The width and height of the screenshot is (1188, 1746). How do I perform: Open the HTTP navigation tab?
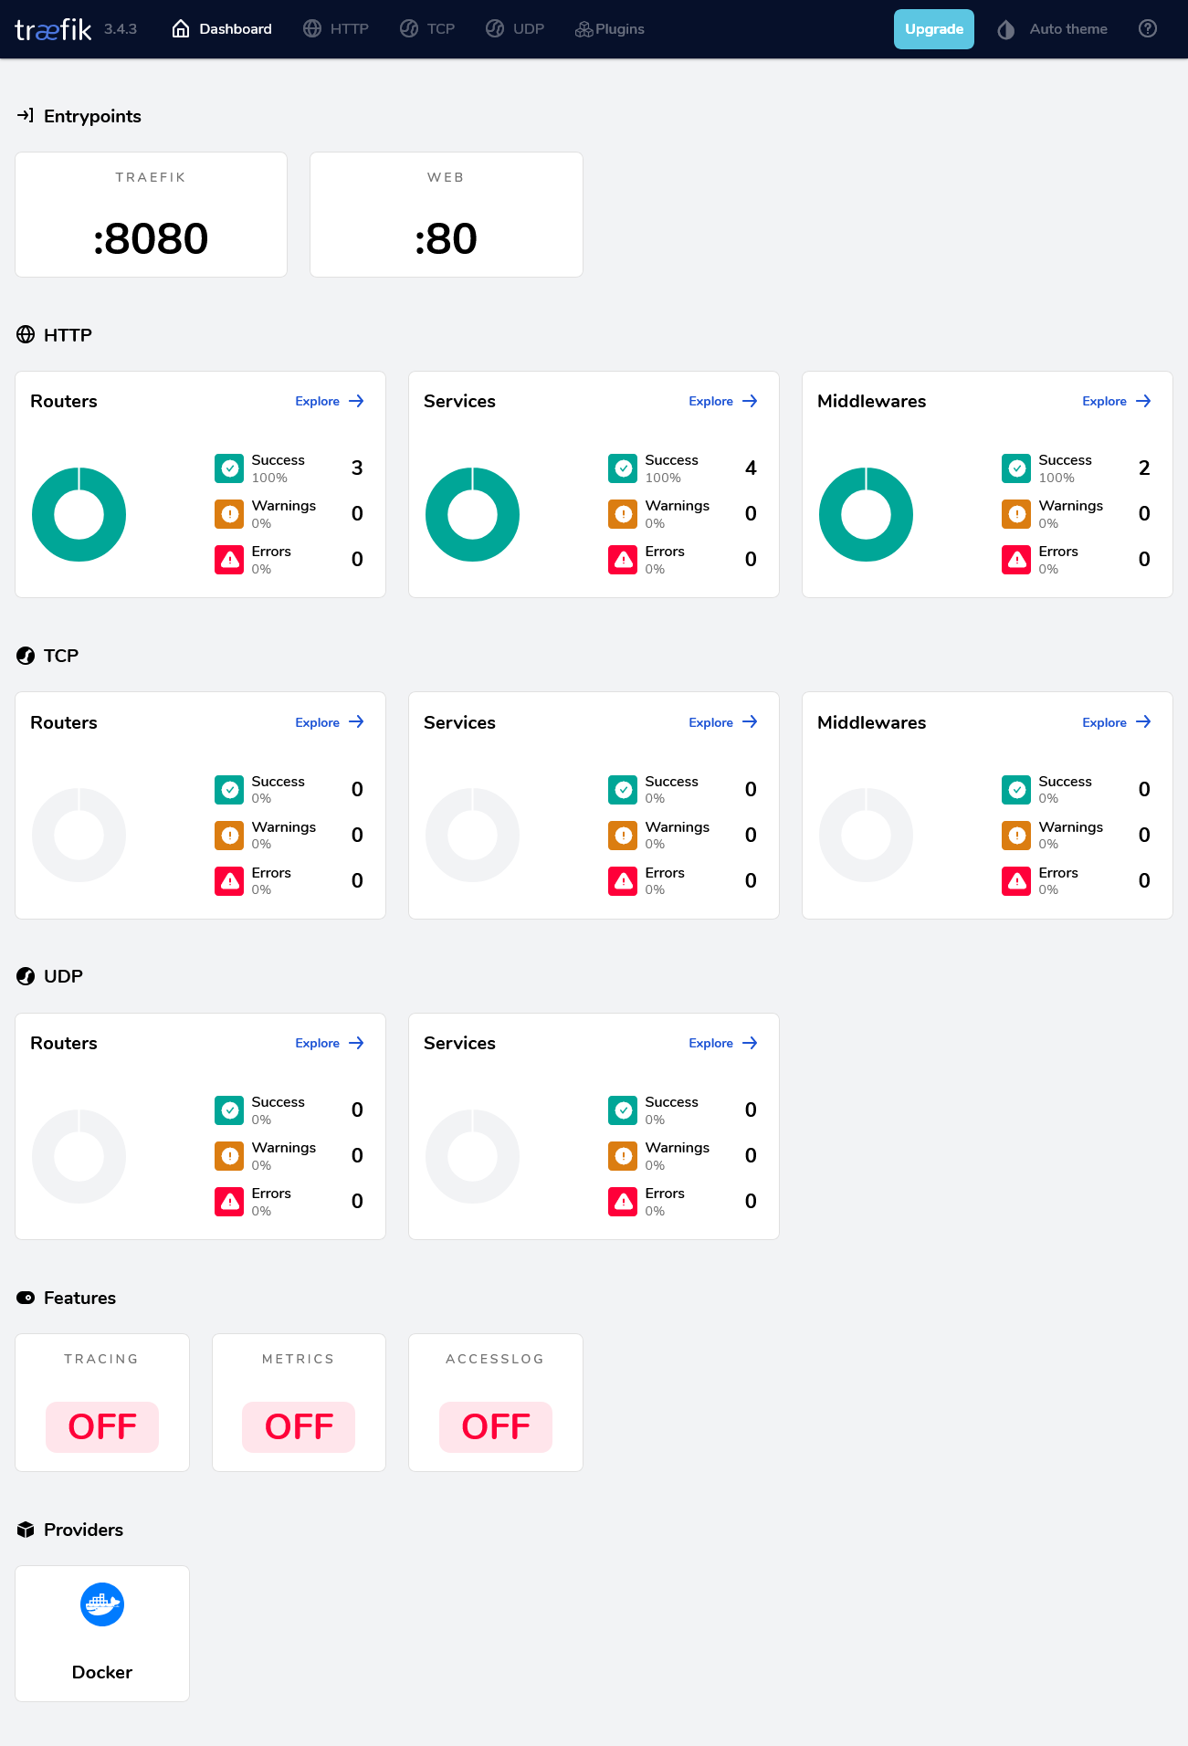(337, 29)
